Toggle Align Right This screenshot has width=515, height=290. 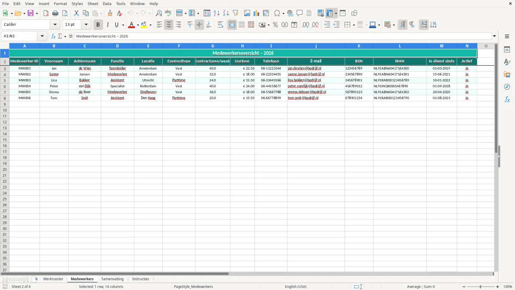pos(178,25)
